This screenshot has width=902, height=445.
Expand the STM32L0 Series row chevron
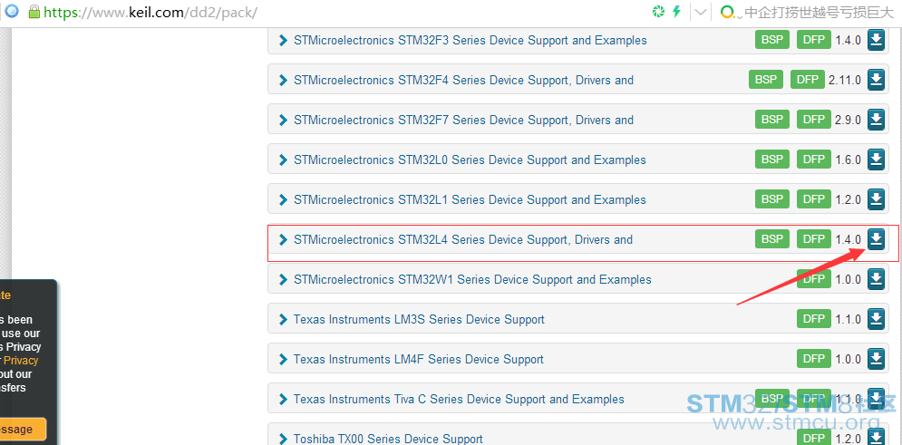click(x=283, y=160)
